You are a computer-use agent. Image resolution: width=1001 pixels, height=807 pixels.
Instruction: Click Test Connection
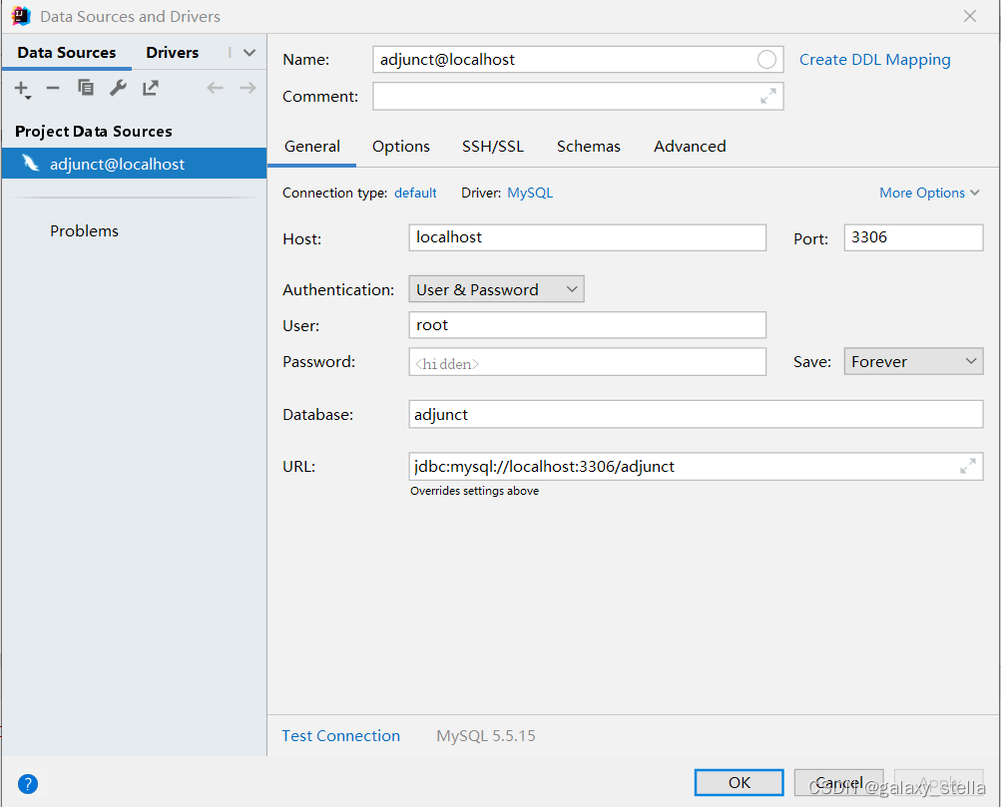click(340, 735)
